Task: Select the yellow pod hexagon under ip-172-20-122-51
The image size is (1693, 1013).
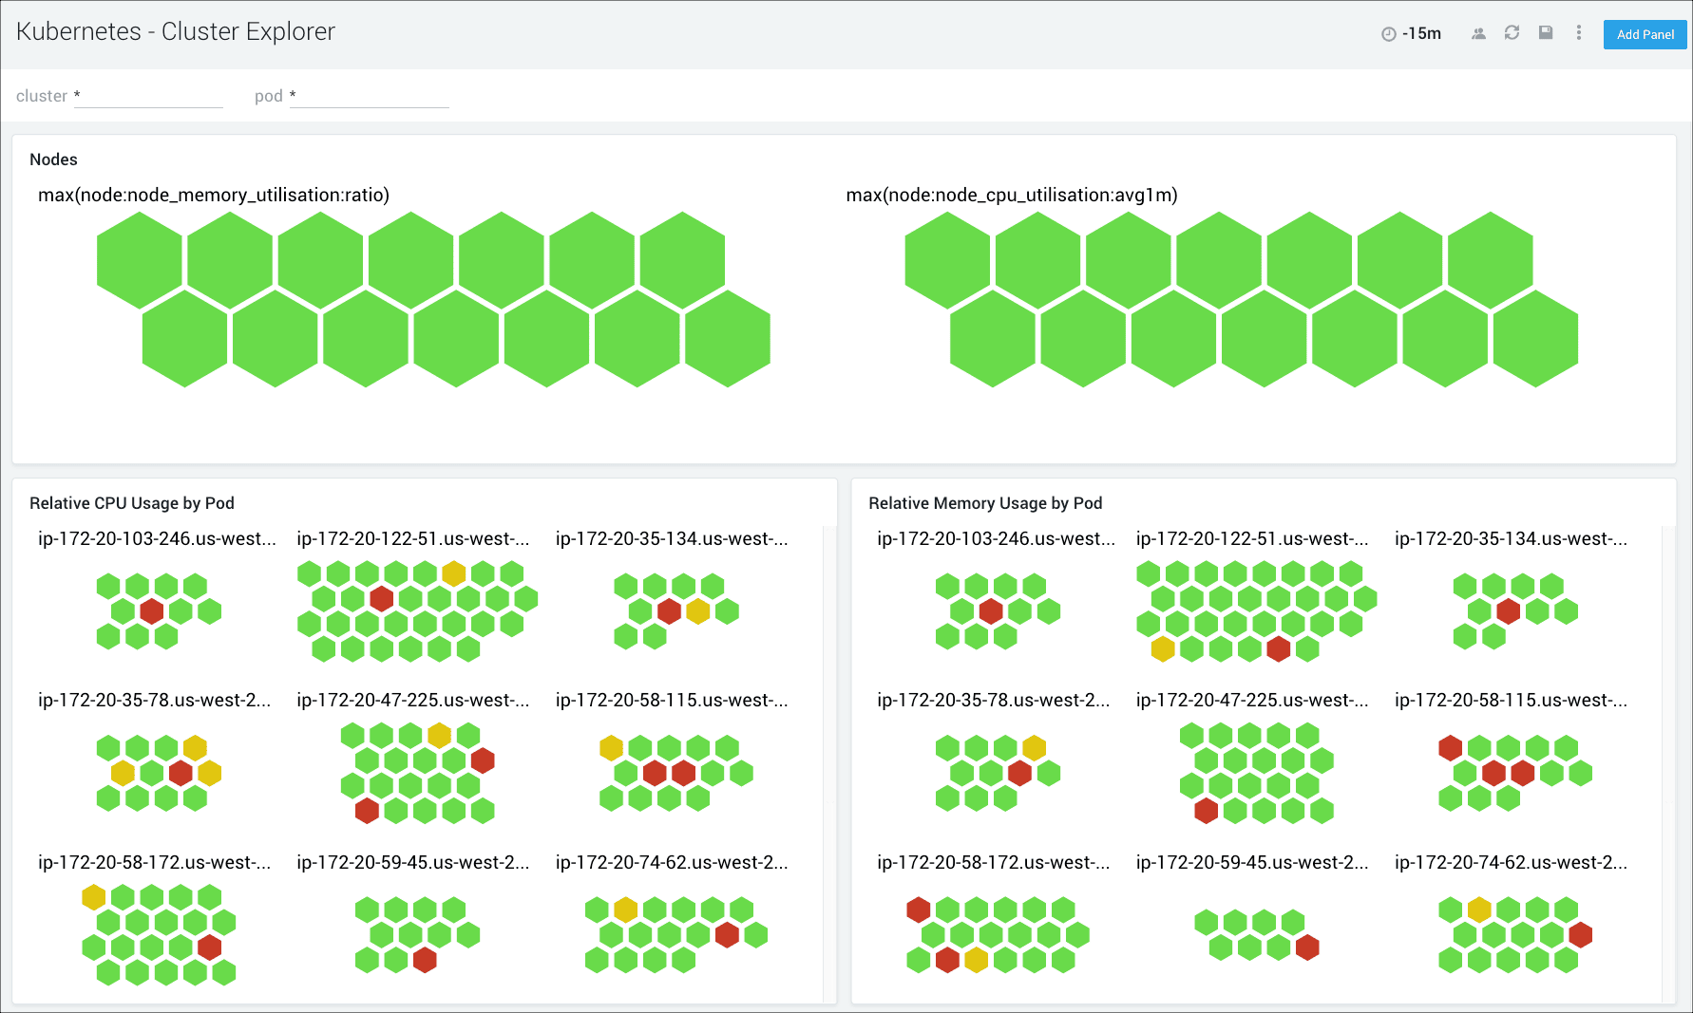Action: pos(452,572)
